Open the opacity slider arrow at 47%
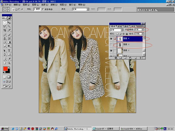Screen dimensions: 175x131 coord(143,30)
